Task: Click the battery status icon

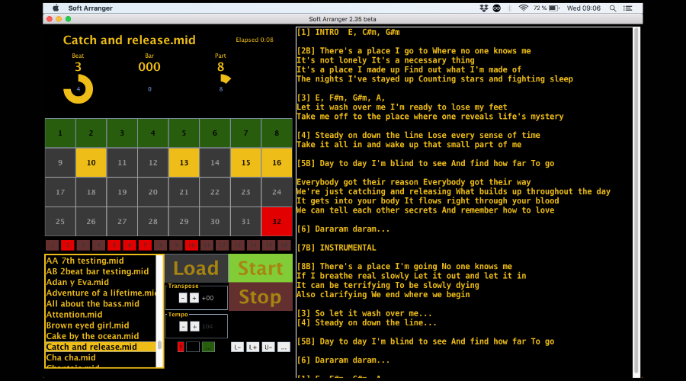Action: click(x=554, y=8)
